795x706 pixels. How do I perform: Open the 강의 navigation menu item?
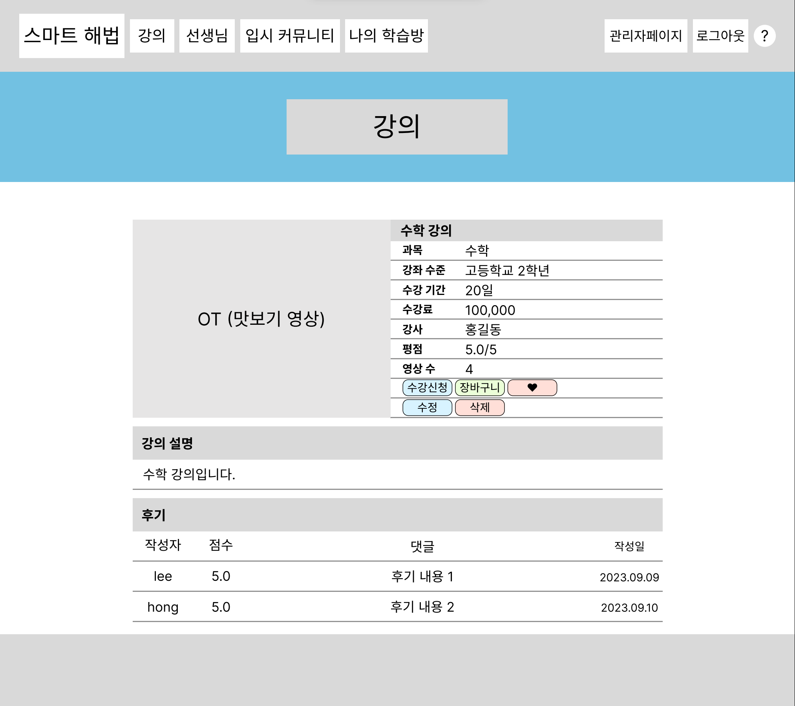(152, 36)
